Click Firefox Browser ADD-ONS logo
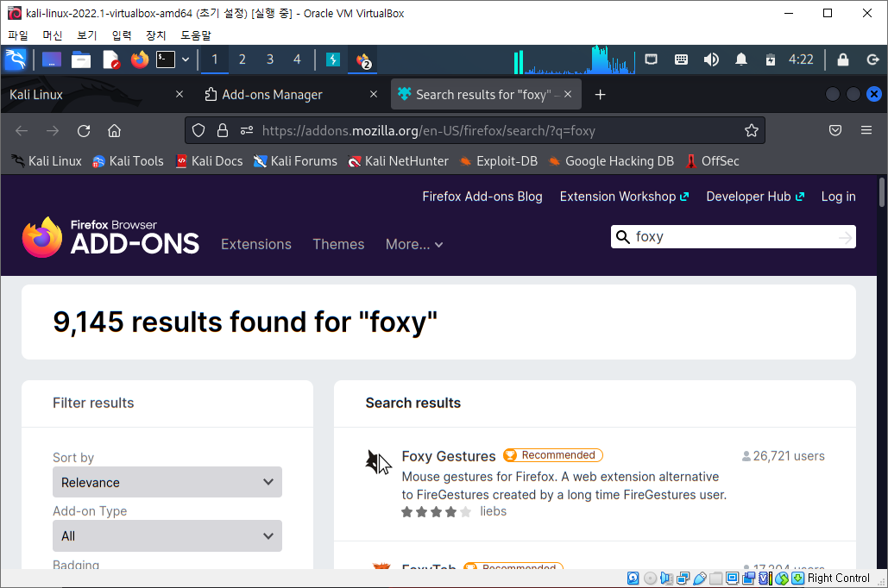This screenshot has height=588, width=888. [110, 237]
